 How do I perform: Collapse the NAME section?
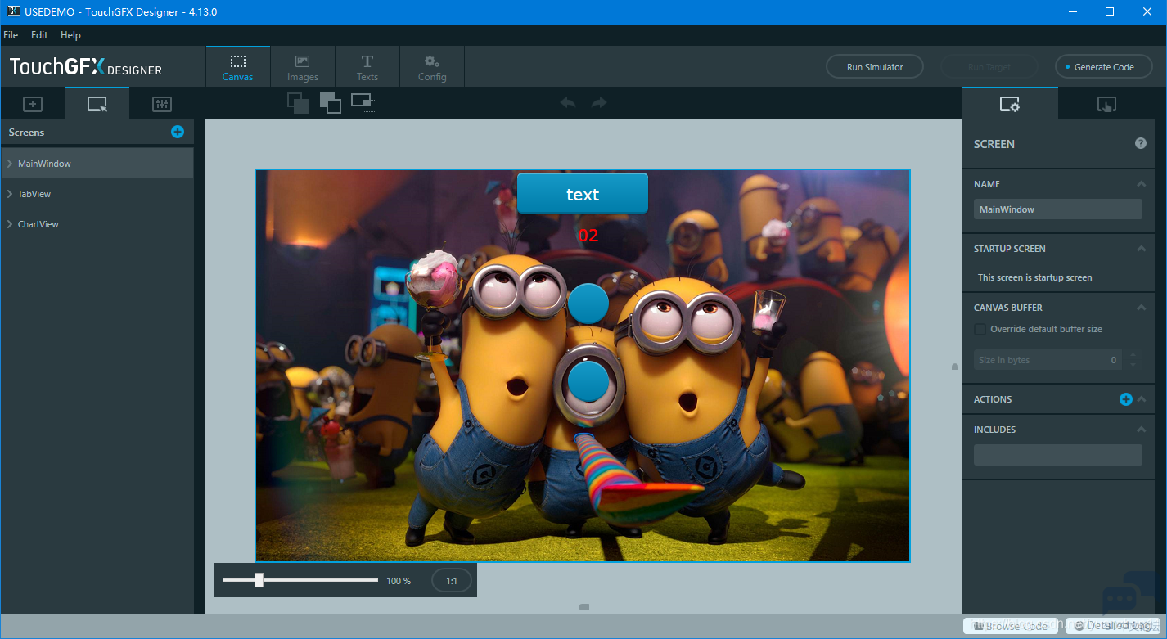point(1142,184)
